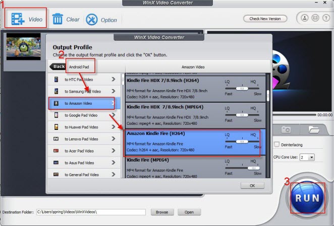This screenshot has height=226, width=334.
Task: Click the Samsung Pad device icon
Action: pos(56,91)
